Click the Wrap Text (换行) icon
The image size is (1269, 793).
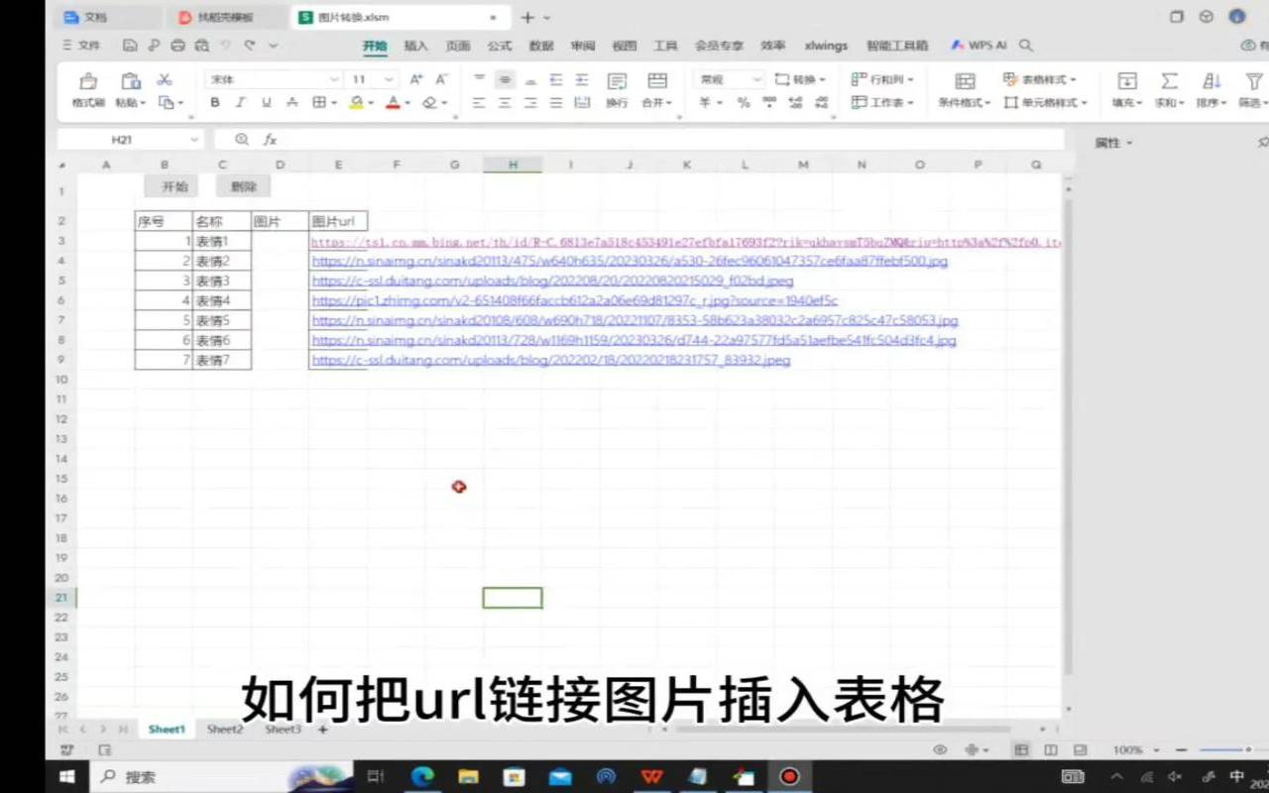click(617, 81)
